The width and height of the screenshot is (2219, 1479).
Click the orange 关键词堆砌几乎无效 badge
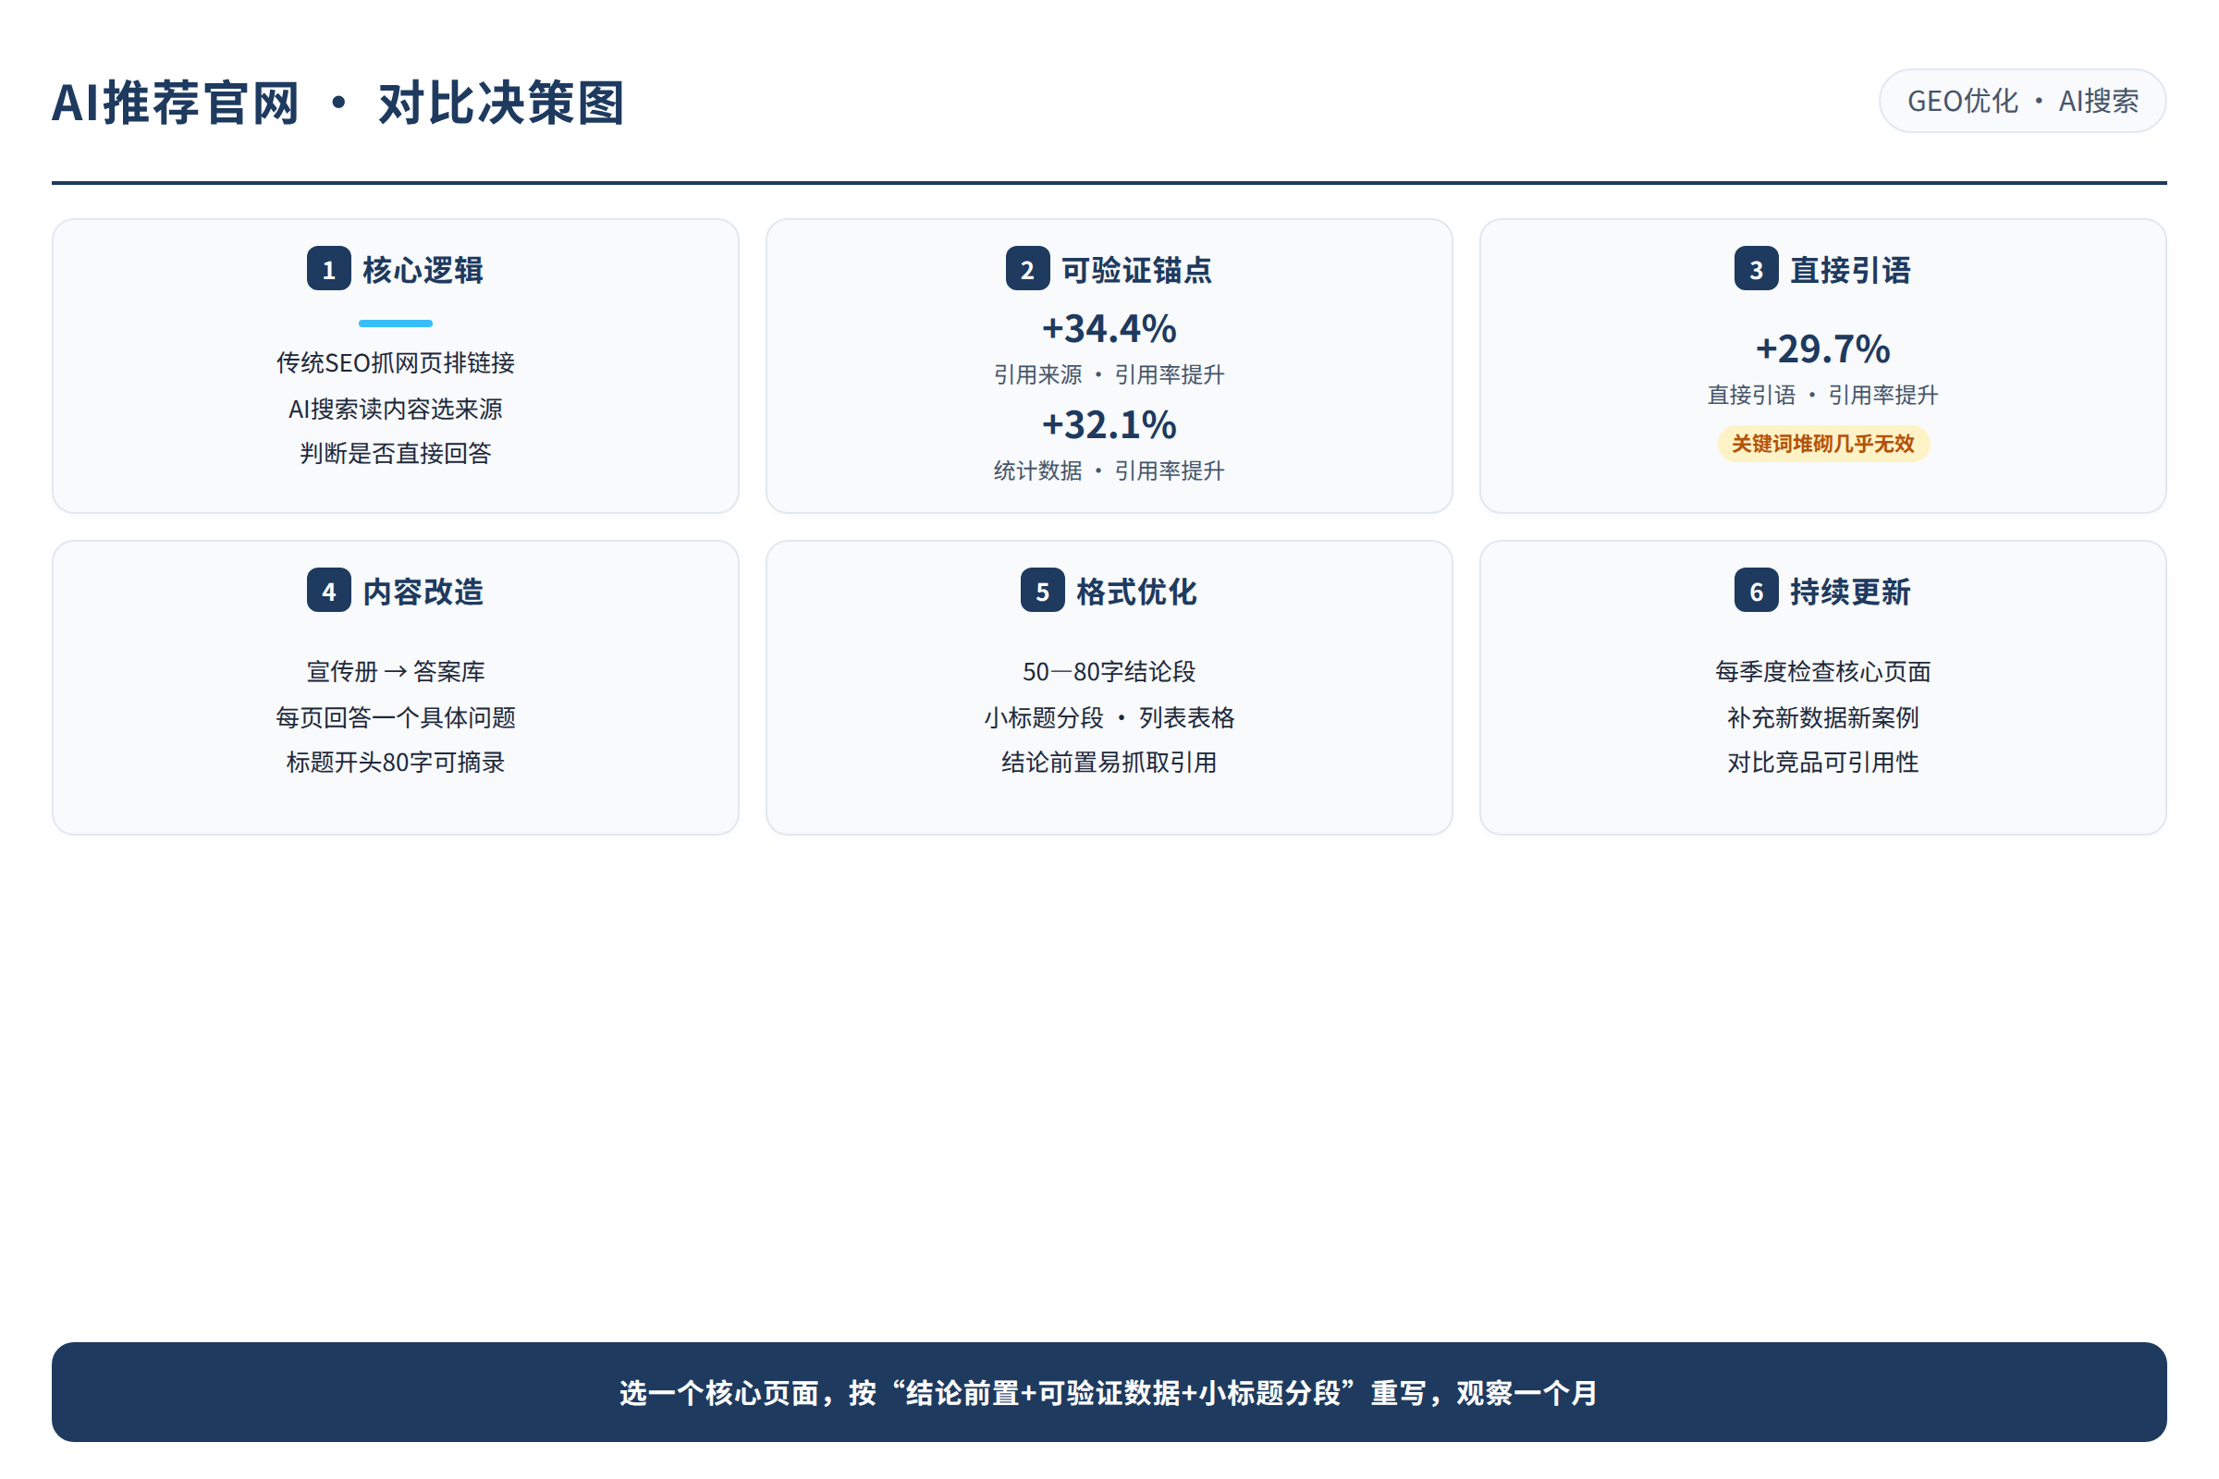pos(1822,444)
